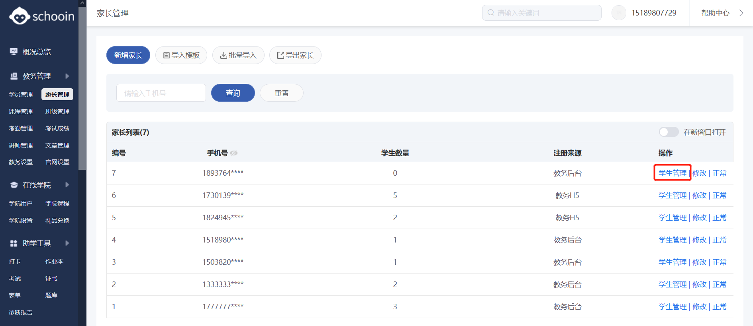753x326 pixels.
Task: Open 帮助中心 help link
Action: coord(715,13)
